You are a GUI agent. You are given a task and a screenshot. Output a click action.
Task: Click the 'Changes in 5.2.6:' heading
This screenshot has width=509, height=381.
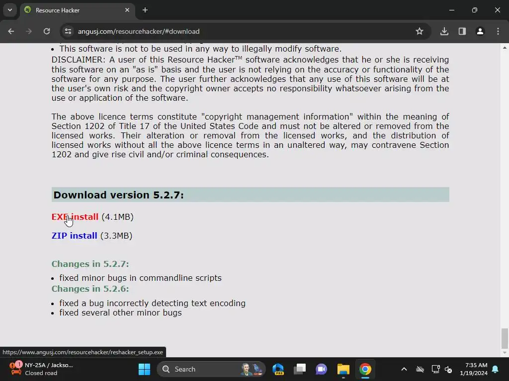(x=90, y=289)
